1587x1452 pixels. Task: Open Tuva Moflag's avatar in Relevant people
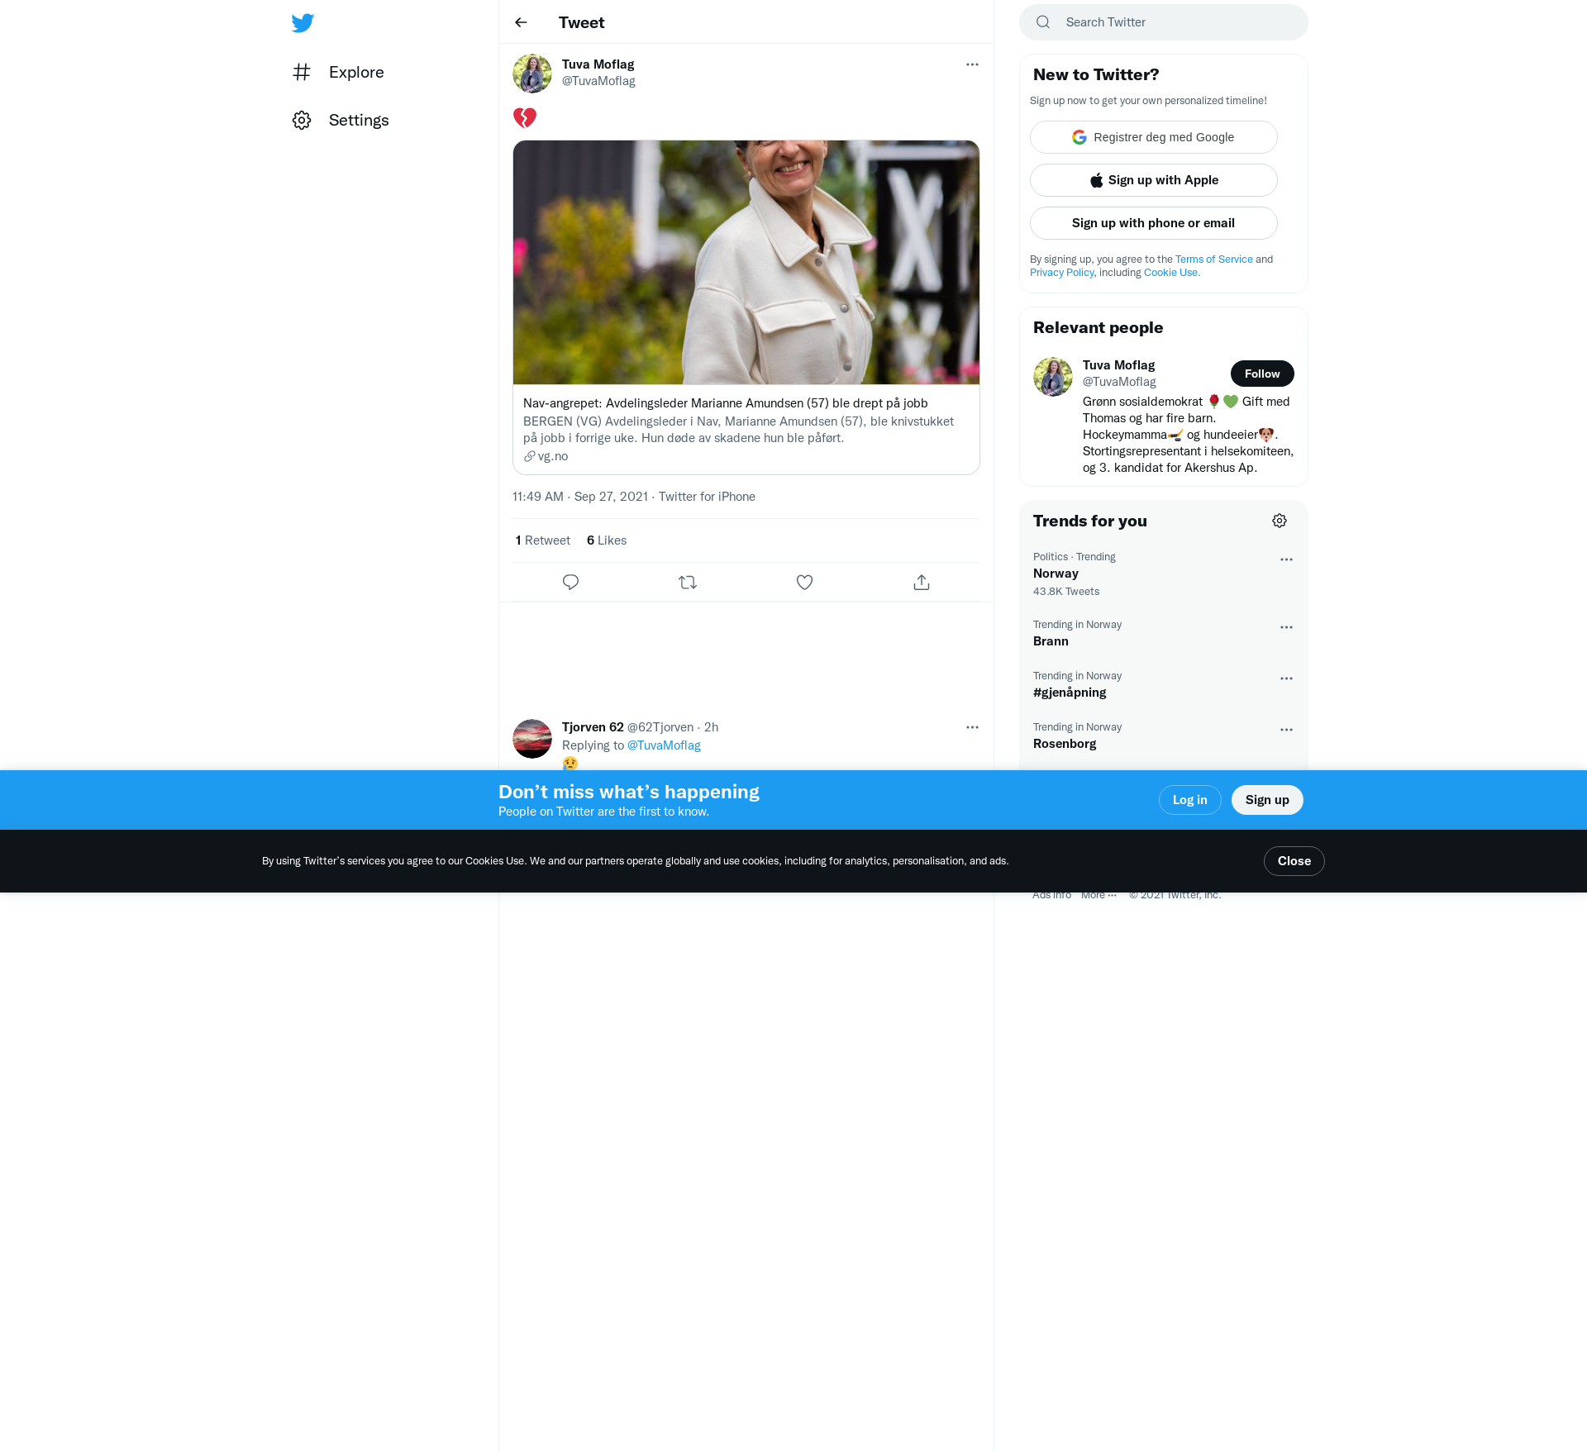(x=1053, y=377)
